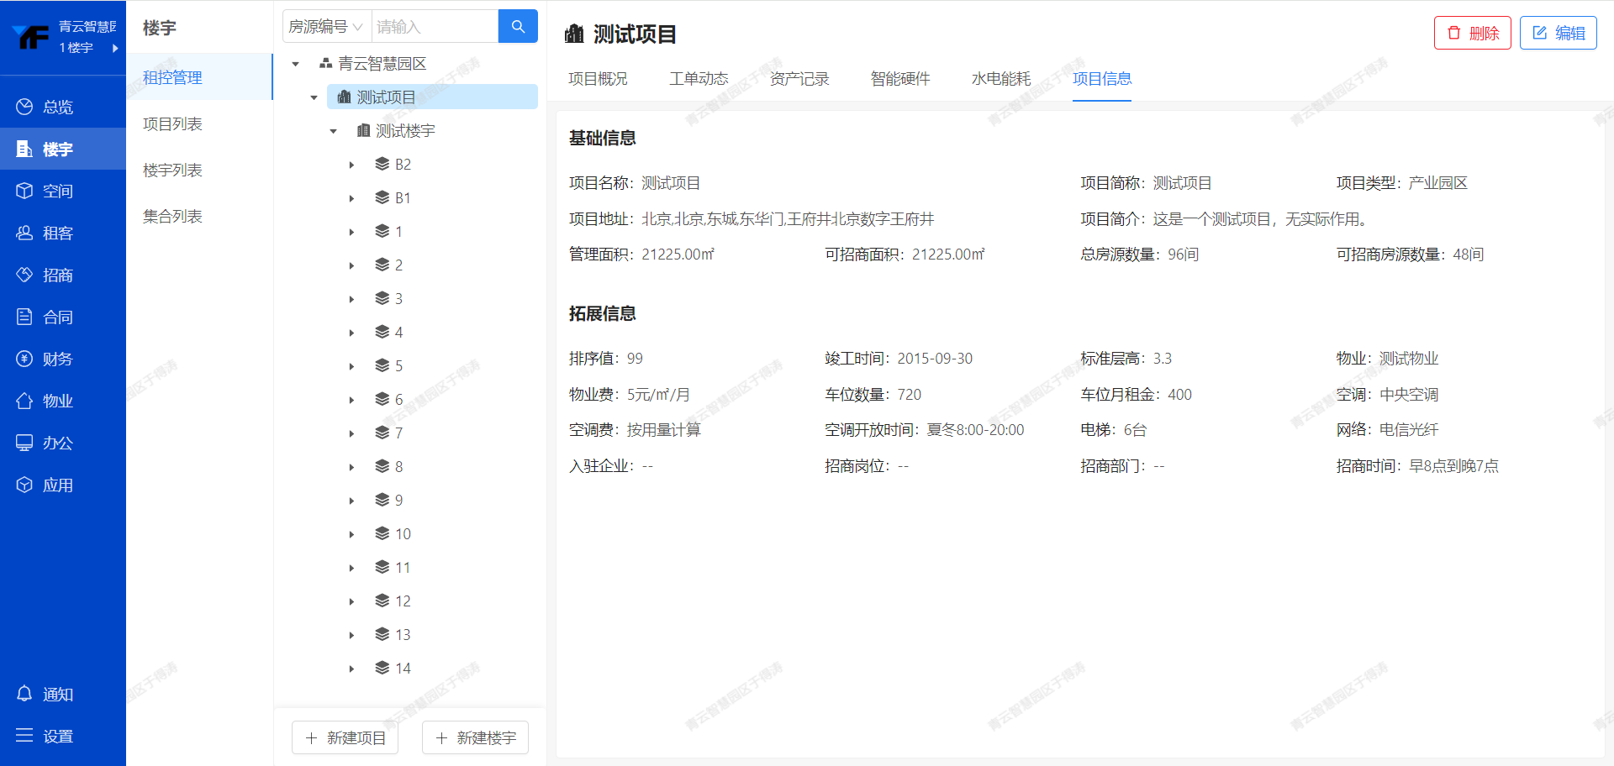Collapse the 青云智慧园区 tree node
The image size is (1614, 766).
296,64
